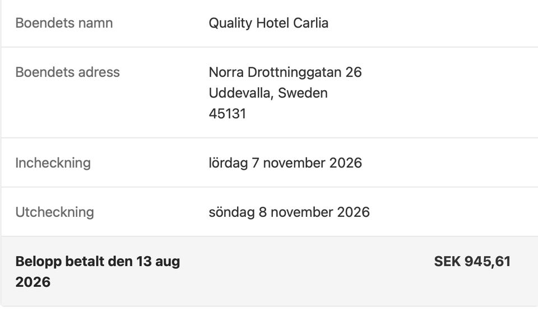
Task: Click check-in date 'lördag 7 november 2026'
Action: point(285,163)
